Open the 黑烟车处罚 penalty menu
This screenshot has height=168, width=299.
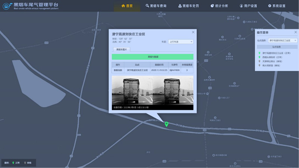pyautogui.click(x=189, y=6)
